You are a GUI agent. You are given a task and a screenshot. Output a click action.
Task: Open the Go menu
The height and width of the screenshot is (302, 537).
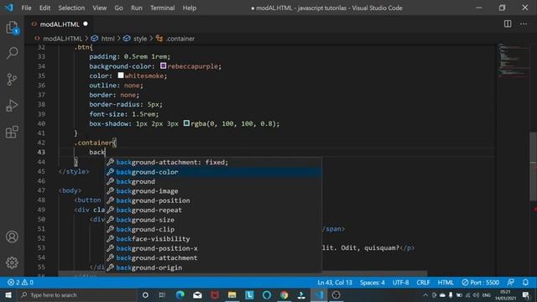tap(118, 8)
